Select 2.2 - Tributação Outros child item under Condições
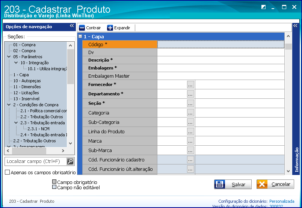 [x=42, y=117]
